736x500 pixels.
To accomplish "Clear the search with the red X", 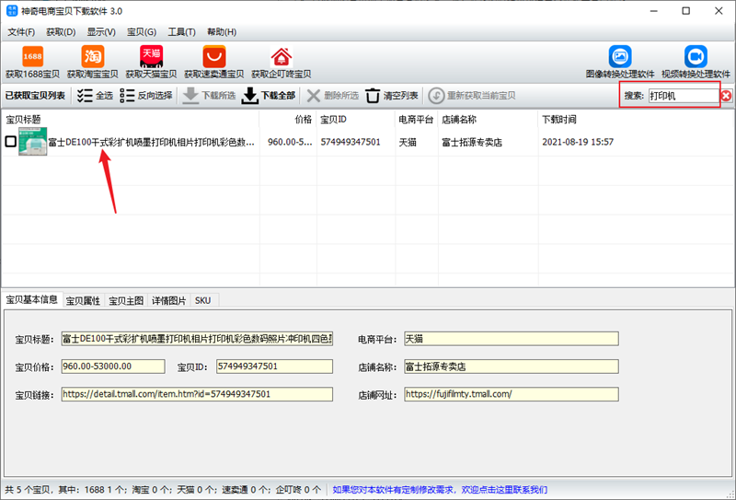I will tap(726, 96).
